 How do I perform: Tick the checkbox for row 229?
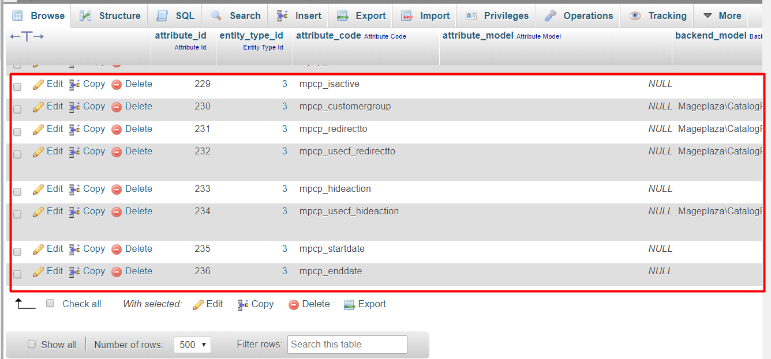click(17, 87)
